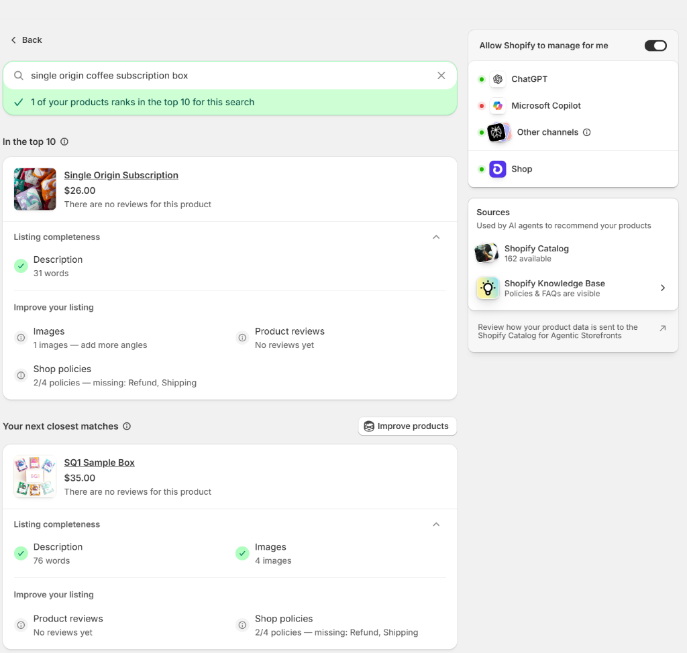The width and height of the screenshot is (687, 653).
Task: Click the '$26.00' price
Action: (x=80, y=190)
